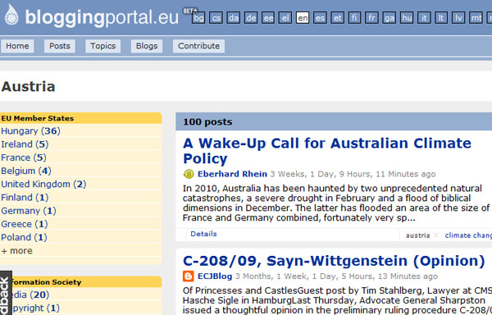This screenshot has height=315, width=492.
Task: Click the EU Member States panel header
Action: point(80,118)
